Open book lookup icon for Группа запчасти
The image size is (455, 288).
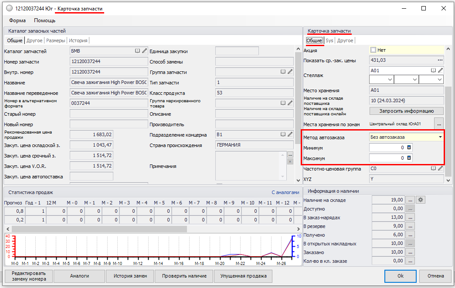[283, 72]
